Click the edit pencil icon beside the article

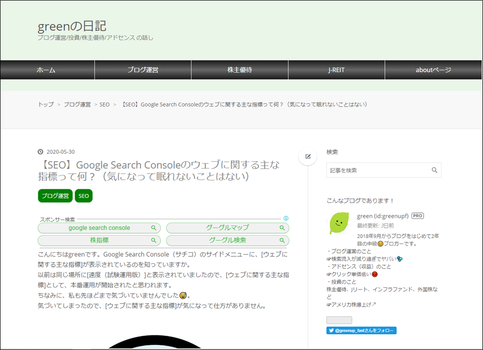(308, 156)
